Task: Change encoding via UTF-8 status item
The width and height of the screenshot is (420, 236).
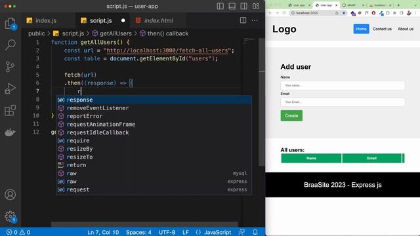Action: point(167,232)
